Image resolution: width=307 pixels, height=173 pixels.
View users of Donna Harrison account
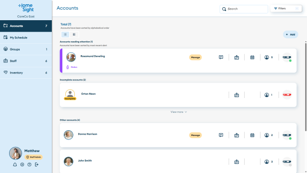pos(269,135)
